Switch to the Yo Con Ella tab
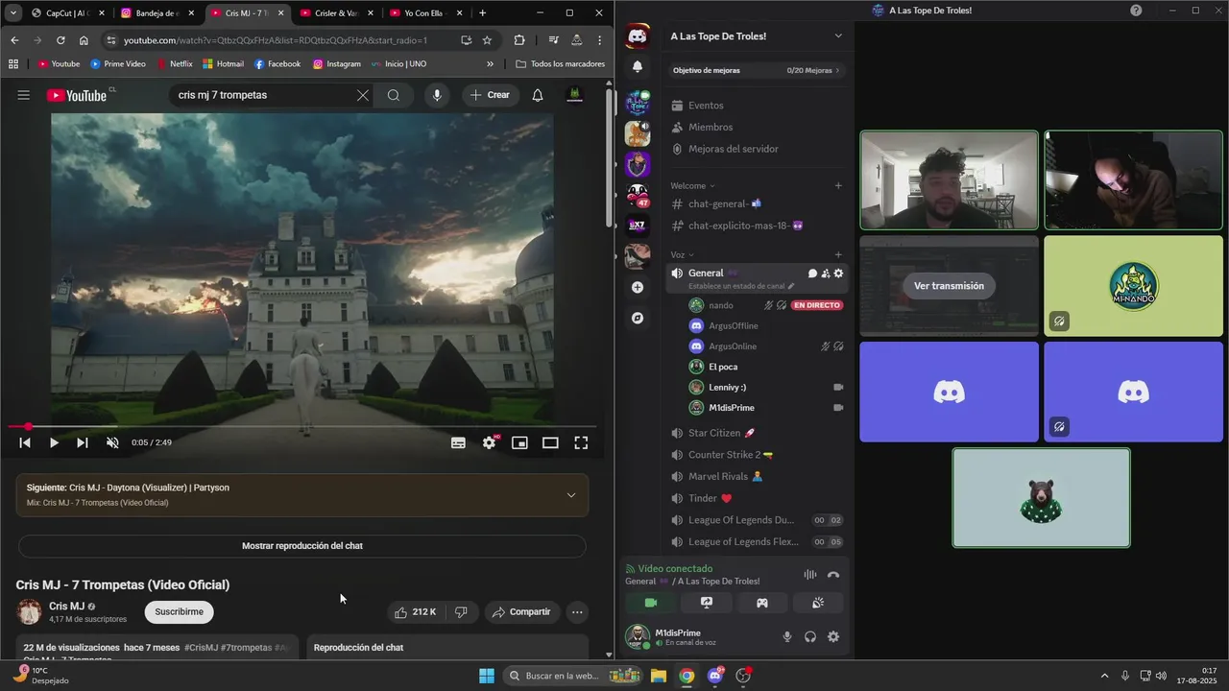The width and height of the screenshot is (1229, 691). coord(425,13)
